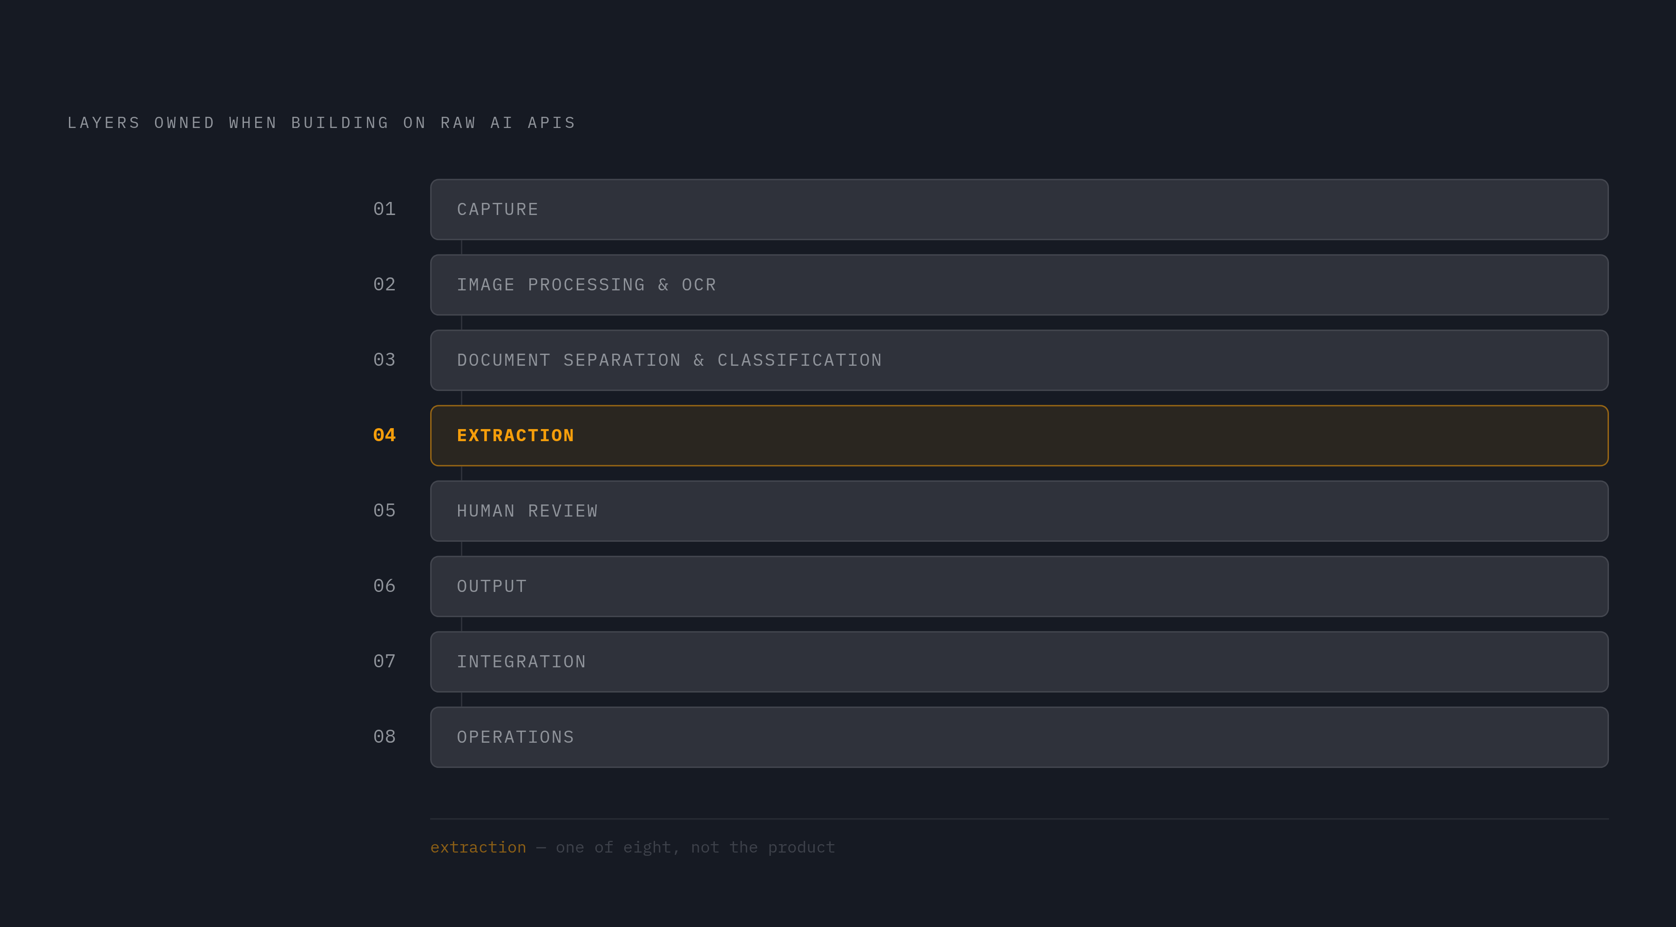Click the number 03 label
The height and width of the screenshot is (927, 1676).
tap(385, 360)
